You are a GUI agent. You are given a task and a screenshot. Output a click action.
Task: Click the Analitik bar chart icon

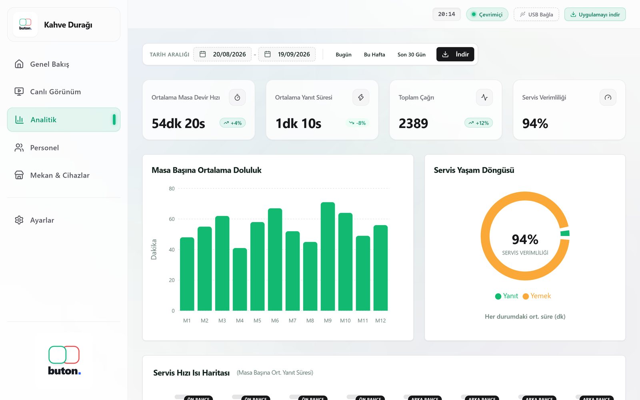(19, 120)
